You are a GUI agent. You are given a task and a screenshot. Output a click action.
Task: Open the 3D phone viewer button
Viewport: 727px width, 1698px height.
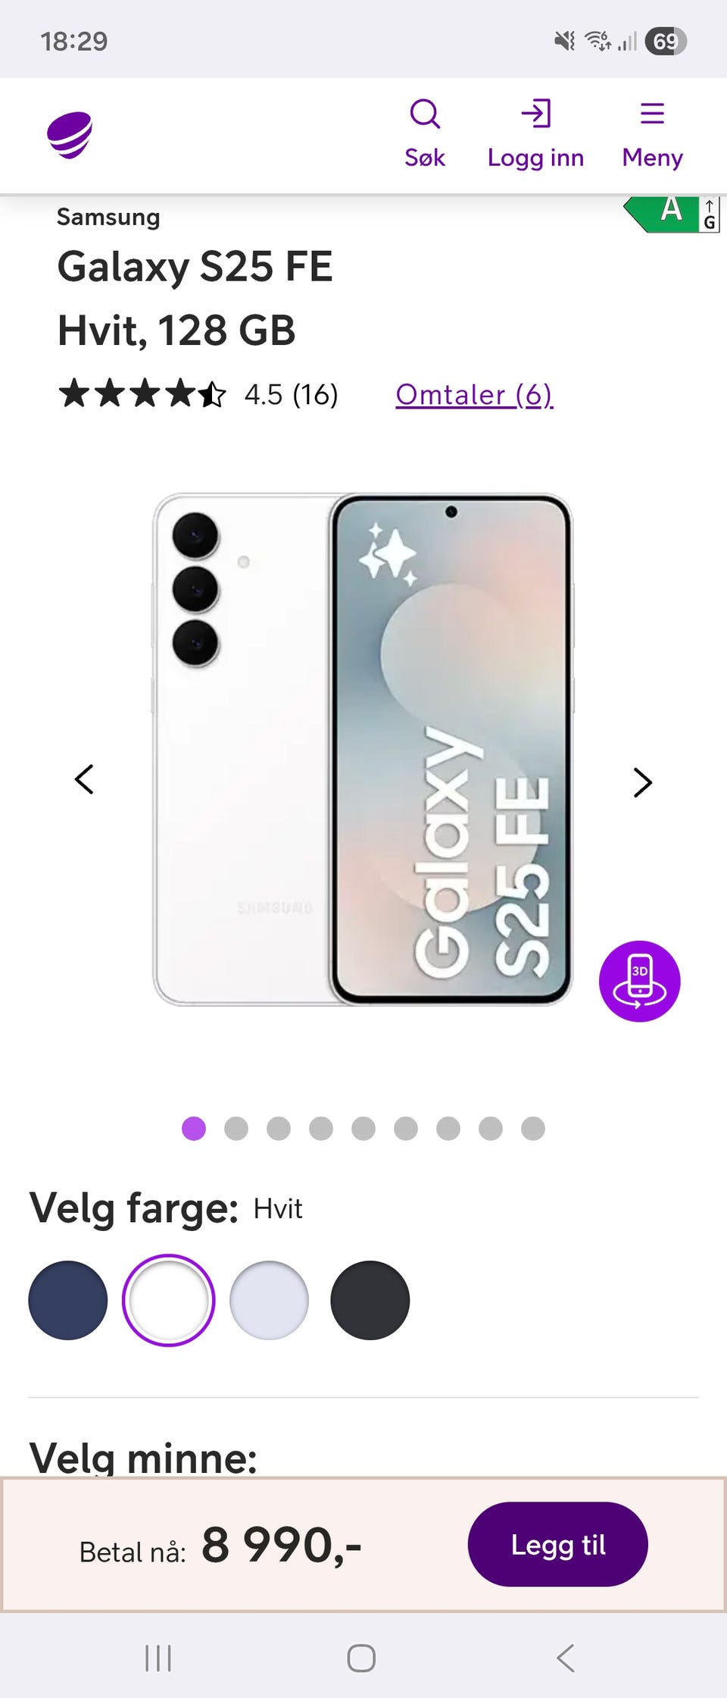coord(640,982)
